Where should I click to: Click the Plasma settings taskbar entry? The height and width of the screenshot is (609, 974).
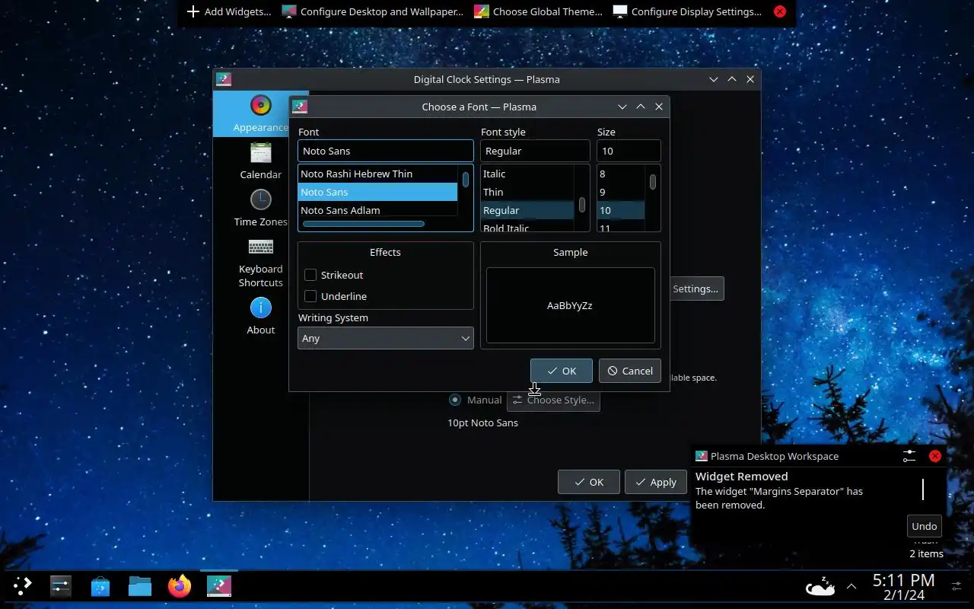pyautogui.click(x=219, y=586)
